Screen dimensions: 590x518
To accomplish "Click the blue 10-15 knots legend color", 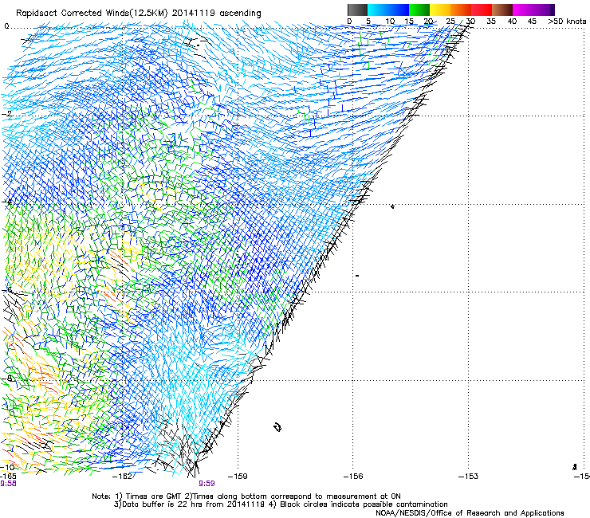I will click(399, 10).
